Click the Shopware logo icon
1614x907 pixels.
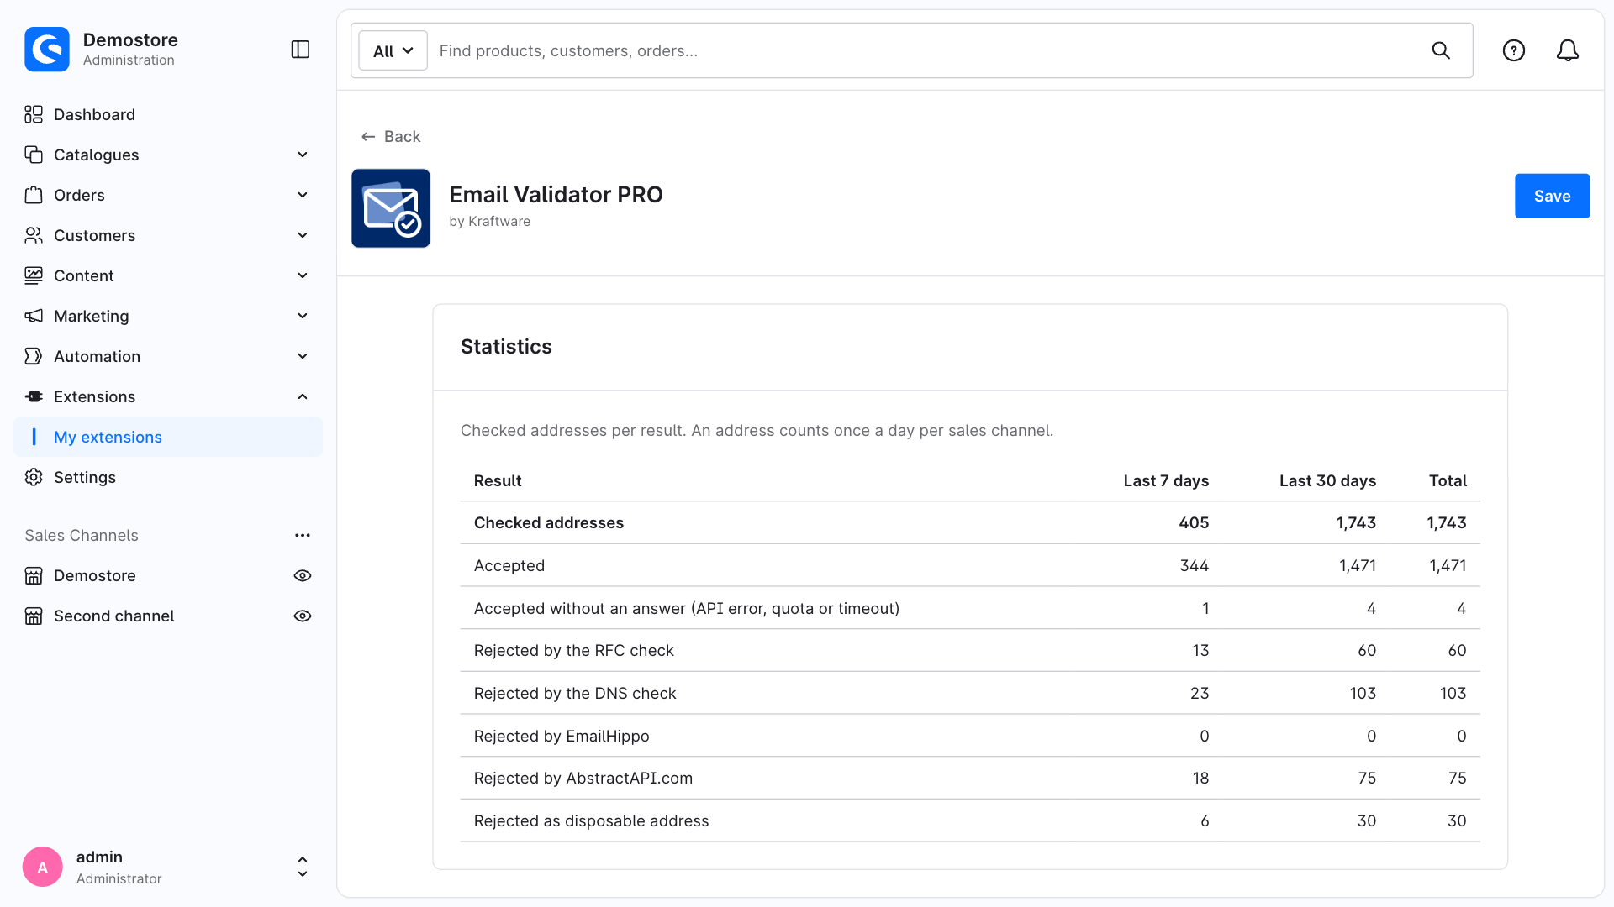pyautogui.click(x=47, y=50)
